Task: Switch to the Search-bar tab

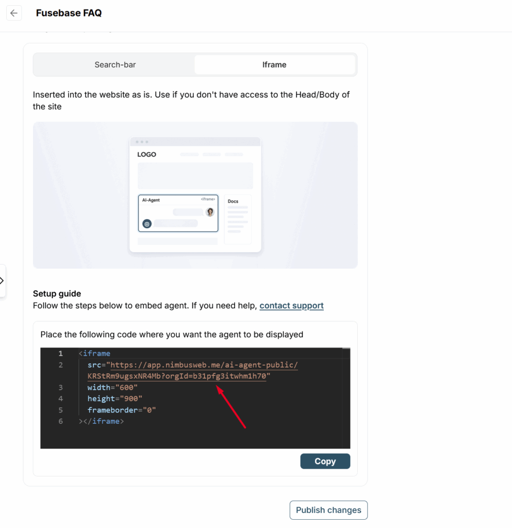Action: (x=115, y=65)
